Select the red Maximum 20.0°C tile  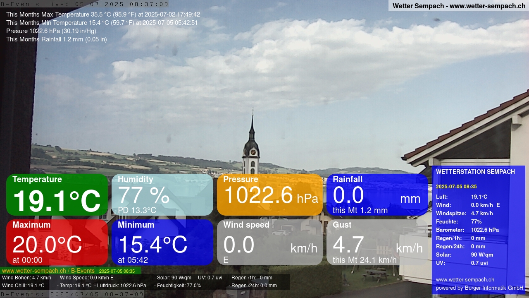[x=57, y=242]
